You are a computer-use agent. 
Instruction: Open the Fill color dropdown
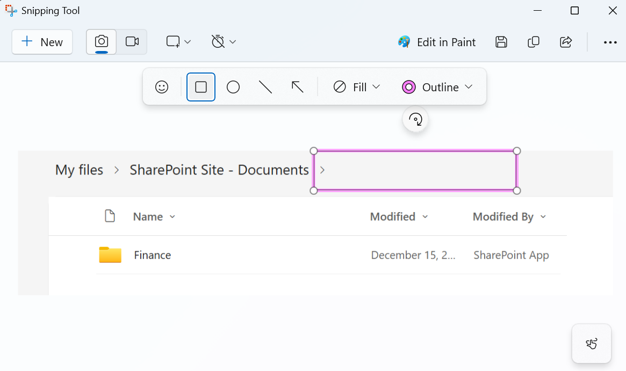click(356, 87)
